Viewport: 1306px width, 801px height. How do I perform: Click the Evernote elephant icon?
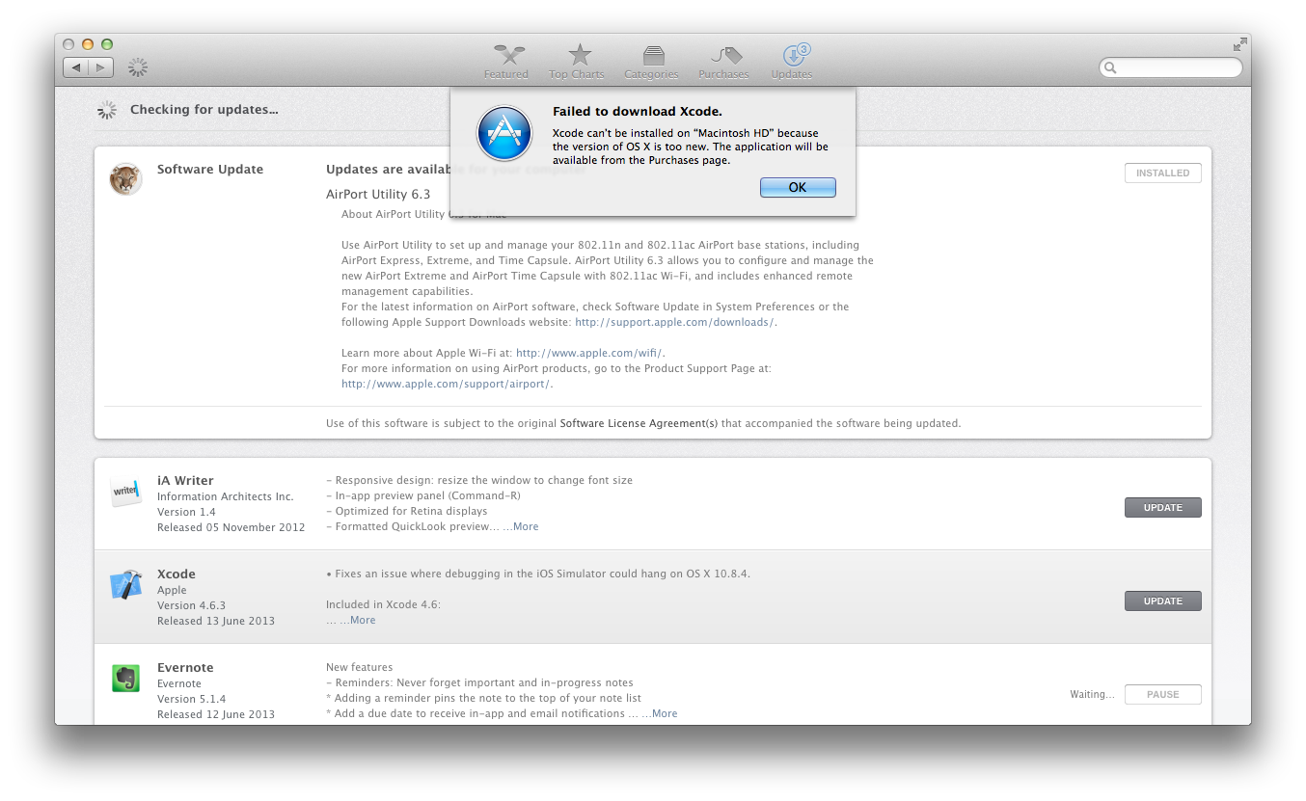point(125,678)
